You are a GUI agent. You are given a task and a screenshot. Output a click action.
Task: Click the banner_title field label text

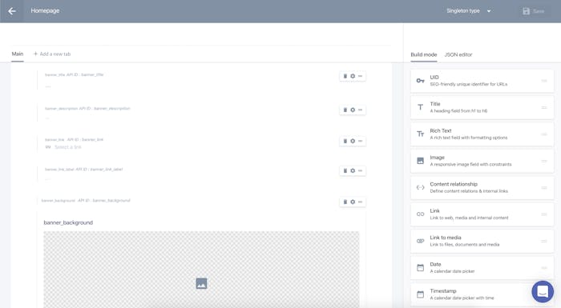click(54, 74)
